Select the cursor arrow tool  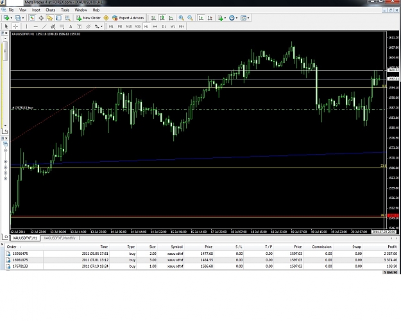(6, 26)
